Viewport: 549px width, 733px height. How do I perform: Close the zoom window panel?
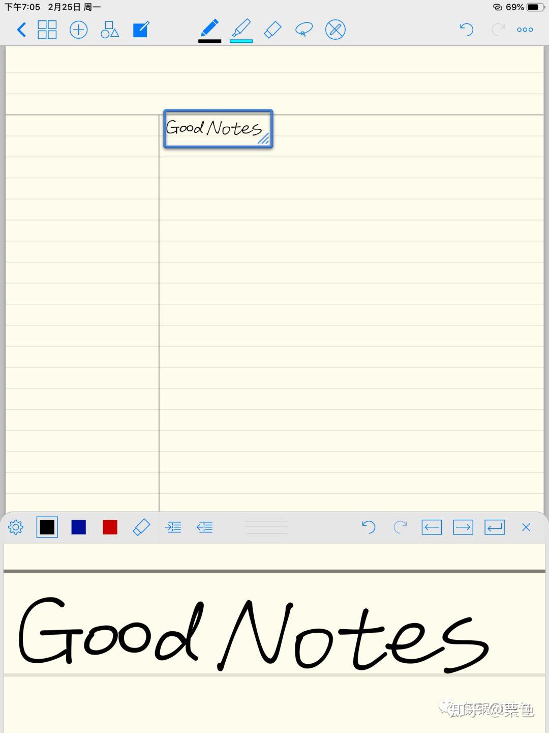[526, 527]
